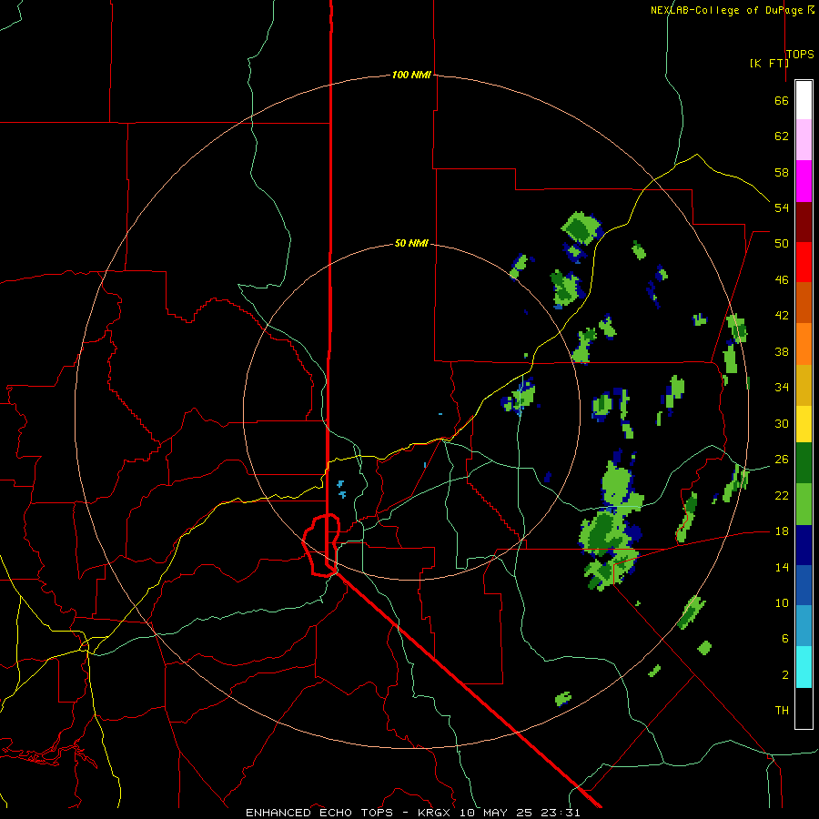The height and width of the screenshot is (819, 819).
Task: Click the light blue 6 kft legend swatch
Action: 804,626
